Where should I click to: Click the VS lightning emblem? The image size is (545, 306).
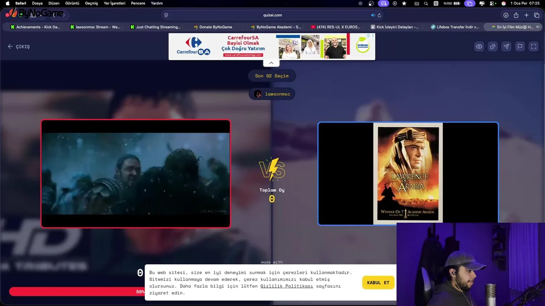272,170
